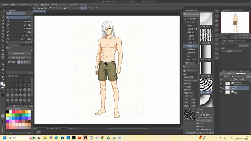The image size is (251, 141).
Task: Select the Pen tool in the toolbox
Action: click(x=3, y=17)
